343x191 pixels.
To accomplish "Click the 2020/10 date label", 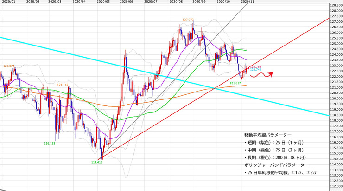I will tap(223, 1).
